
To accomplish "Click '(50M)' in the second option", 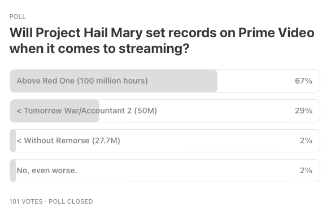I will pyautogui.click(x=146, y=111).
